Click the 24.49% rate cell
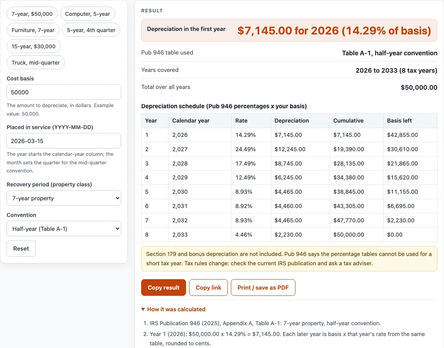Image resolution: width=444 pixels, height=348 pixels. point(251,149)
